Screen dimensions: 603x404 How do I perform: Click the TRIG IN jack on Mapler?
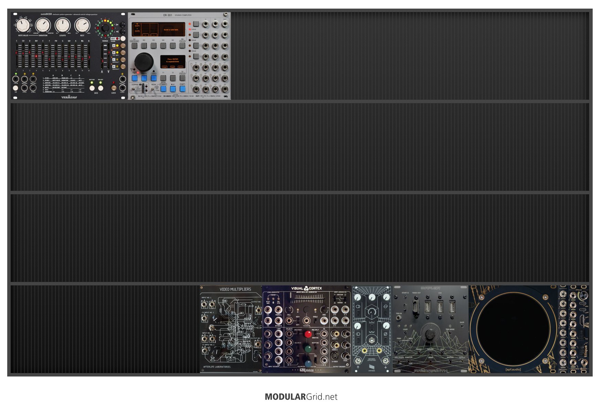click(x=399, y=318)
